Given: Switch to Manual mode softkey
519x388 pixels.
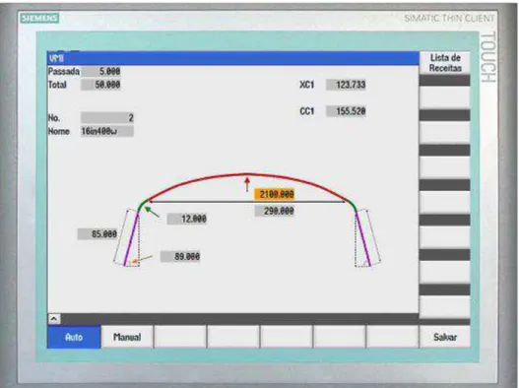Looking at the screenshot, I should (127, 337).
